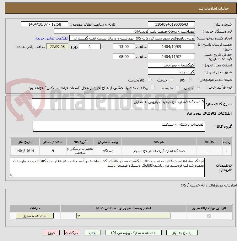Click the تاریخ نیاز column header
The image size is (237, 241).
[25, 142]
